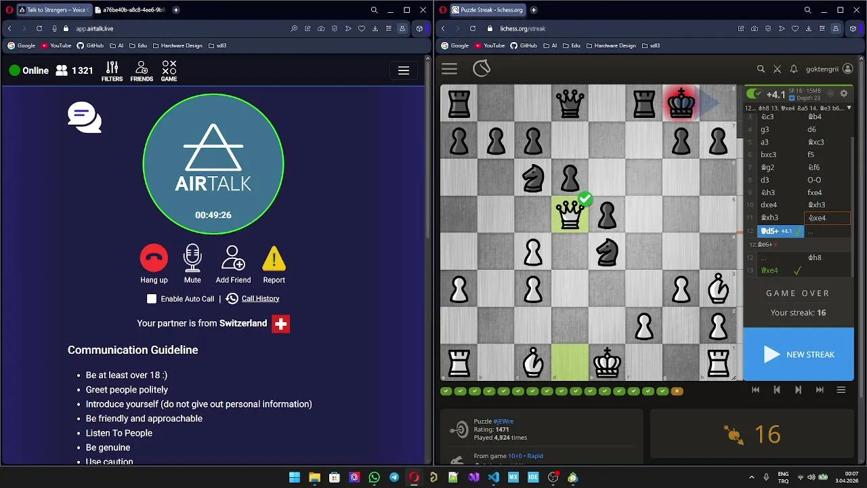Open Call History link
This screenshot has width=867, height=488.
(x=260, y=299)
